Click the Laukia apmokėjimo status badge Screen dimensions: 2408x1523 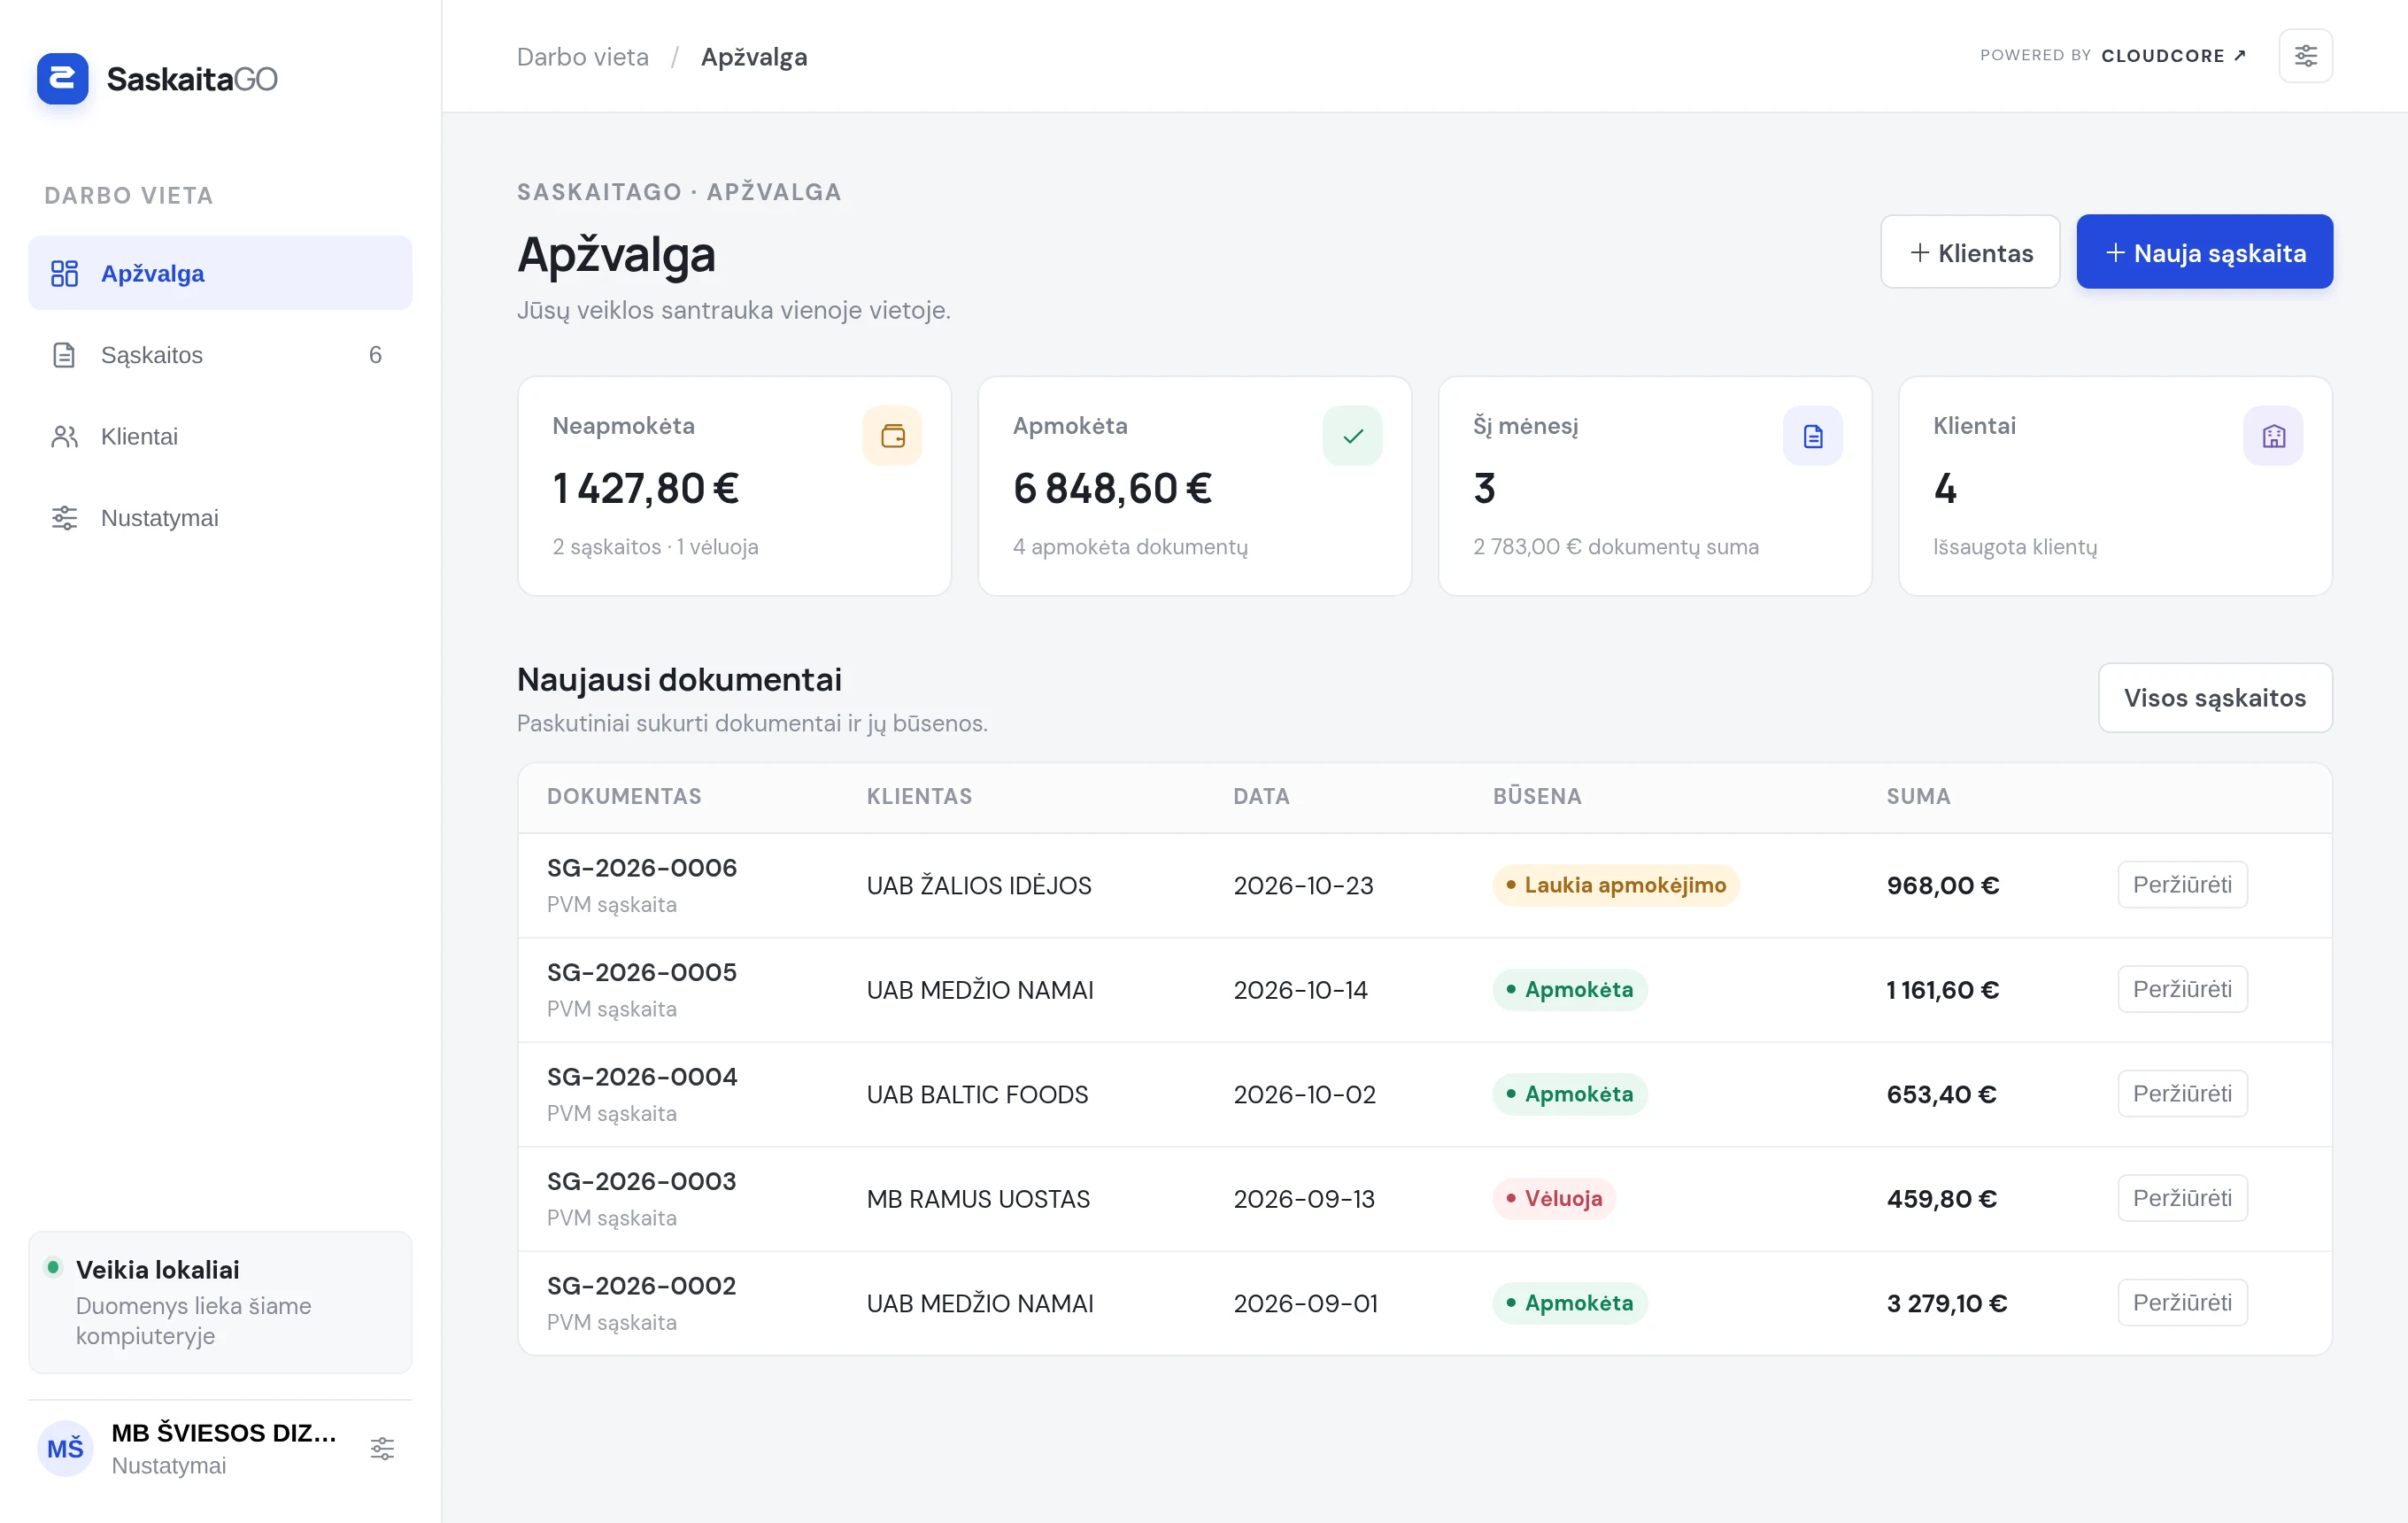[x=1616, y=885]
